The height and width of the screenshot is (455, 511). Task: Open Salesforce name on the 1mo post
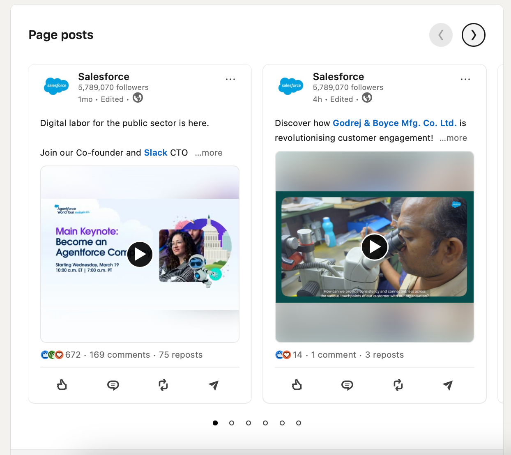point(104,77)
